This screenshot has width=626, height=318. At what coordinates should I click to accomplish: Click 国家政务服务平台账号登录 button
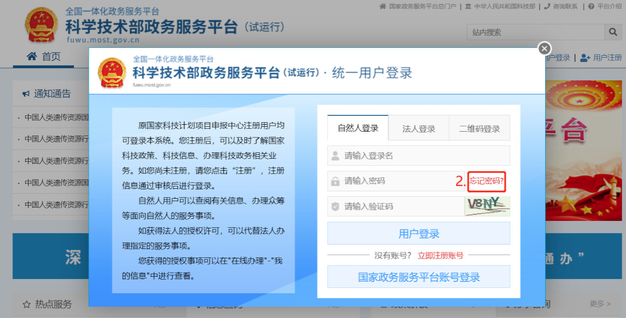[x=418, y=277]
